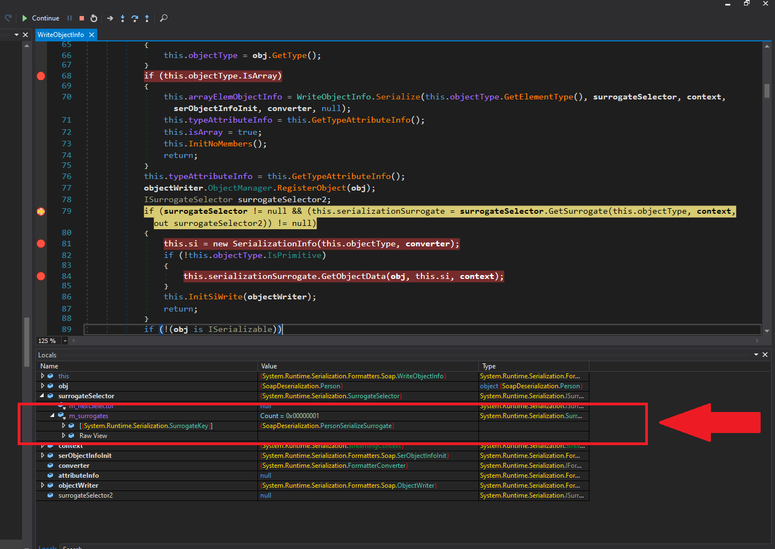Click the PersonSerializeSurrogate value cell
The image size is (775, 549).
[368, 426]
